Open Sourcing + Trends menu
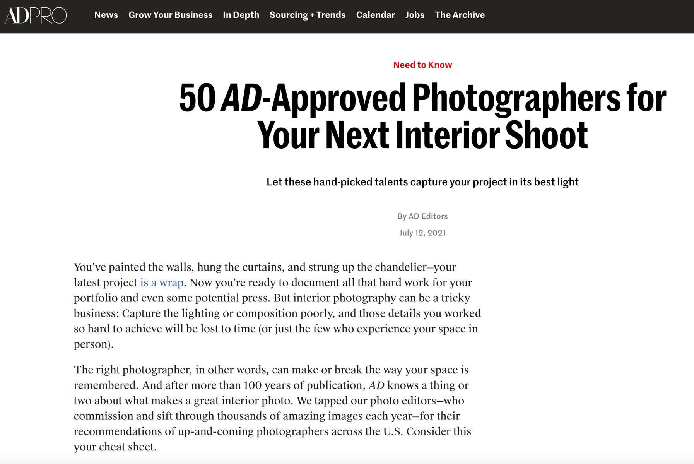Screen dimensions: 694x464 (x=308, y=15)
